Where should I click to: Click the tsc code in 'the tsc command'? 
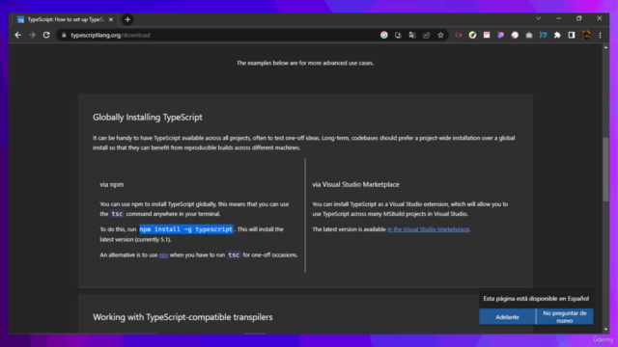pos(117,214)
